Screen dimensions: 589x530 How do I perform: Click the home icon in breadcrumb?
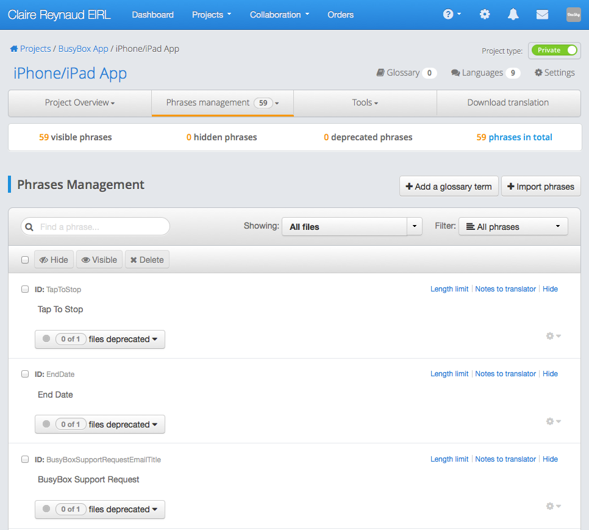click(14, 49)
